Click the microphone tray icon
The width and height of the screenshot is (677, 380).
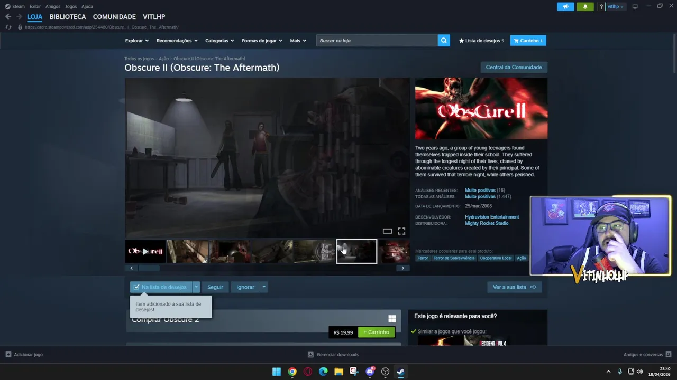[620, 372]
